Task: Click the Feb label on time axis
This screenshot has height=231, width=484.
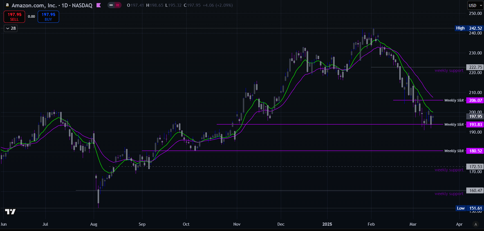Action: (371, 224)
